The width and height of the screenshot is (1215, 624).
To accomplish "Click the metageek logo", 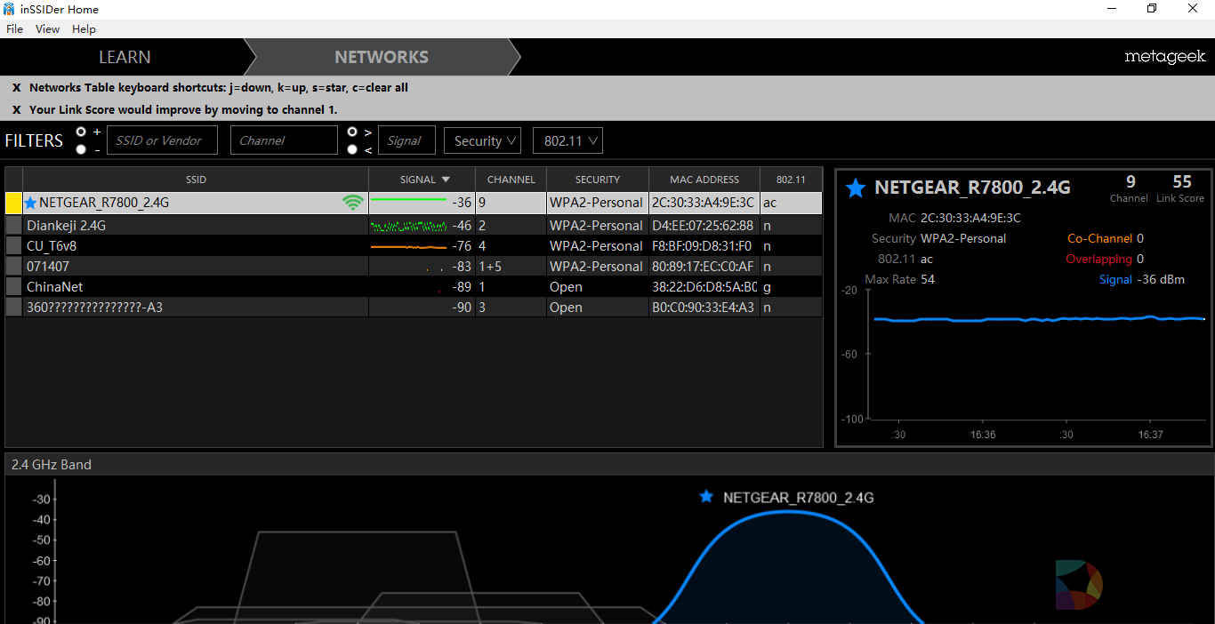I will coord(1164,57).
